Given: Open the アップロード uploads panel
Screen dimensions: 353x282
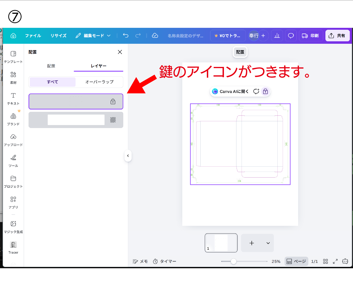Looking at the screenshot, I should pos(13,140).
